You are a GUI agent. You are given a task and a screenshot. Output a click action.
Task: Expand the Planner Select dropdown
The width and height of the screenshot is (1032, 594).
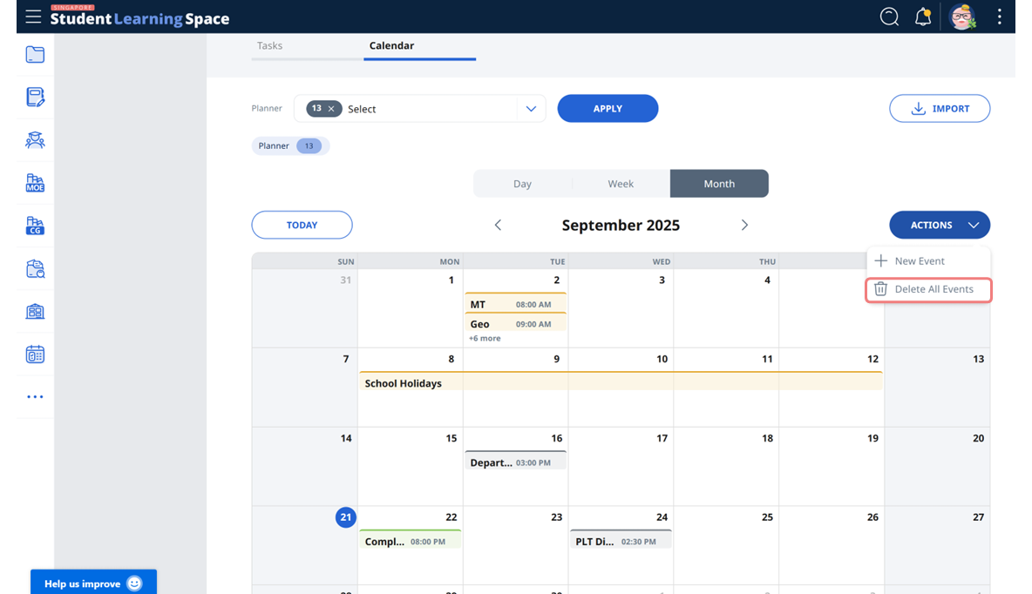click(531, 108)
